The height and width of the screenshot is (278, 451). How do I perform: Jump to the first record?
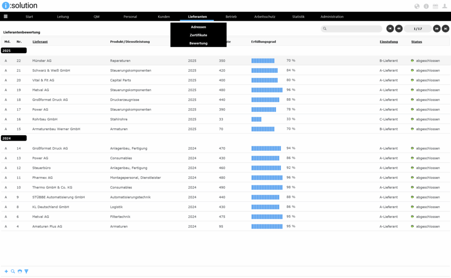tap(390, 29)
